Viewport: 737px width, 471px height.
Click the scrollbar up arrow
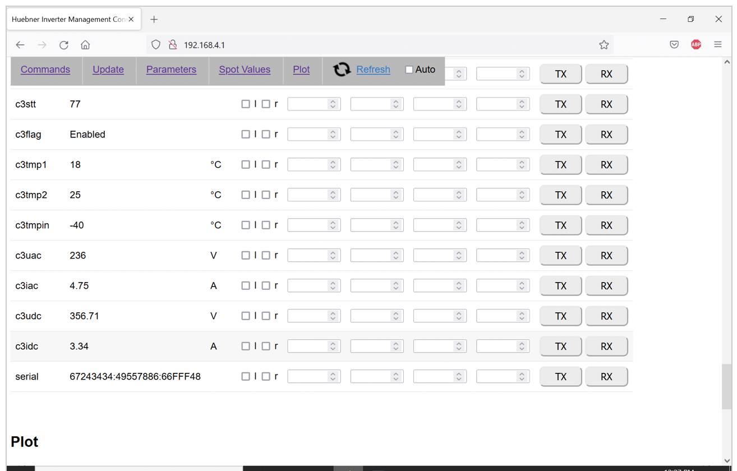(x=726, y=62)
